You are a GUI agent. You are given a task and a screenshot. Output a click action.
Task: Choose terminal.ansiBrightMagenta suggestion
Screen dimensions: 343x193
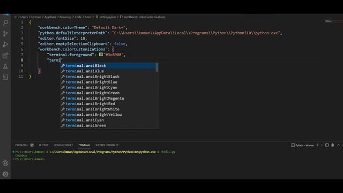coord(109,99)
